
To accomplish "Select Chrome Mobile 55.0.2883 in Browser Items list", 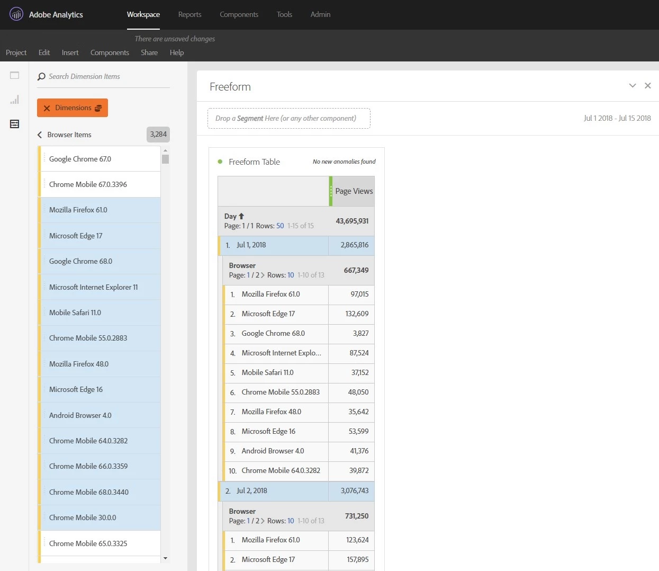I will (99, 338).
